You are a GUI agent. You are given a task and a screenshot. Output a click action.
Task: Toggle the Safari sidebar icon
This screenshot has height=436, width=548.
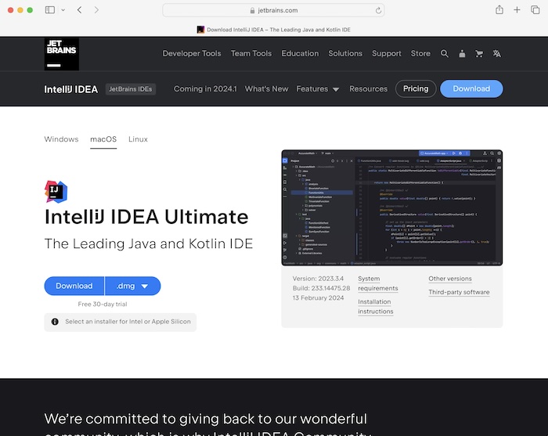tap(50, 9)
